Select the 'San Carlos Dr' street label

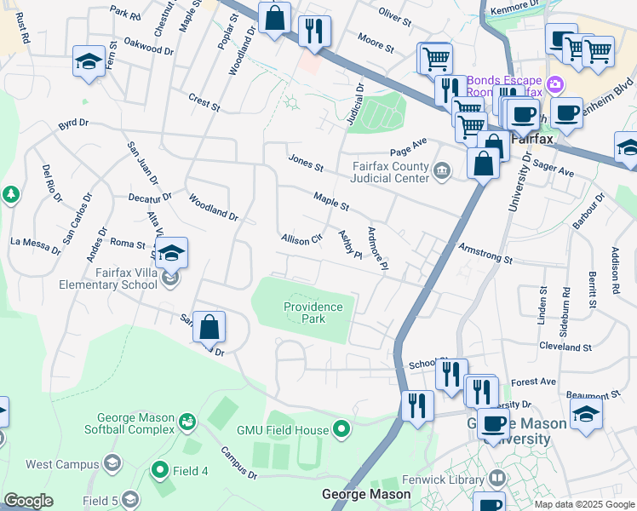click(78, 219)
